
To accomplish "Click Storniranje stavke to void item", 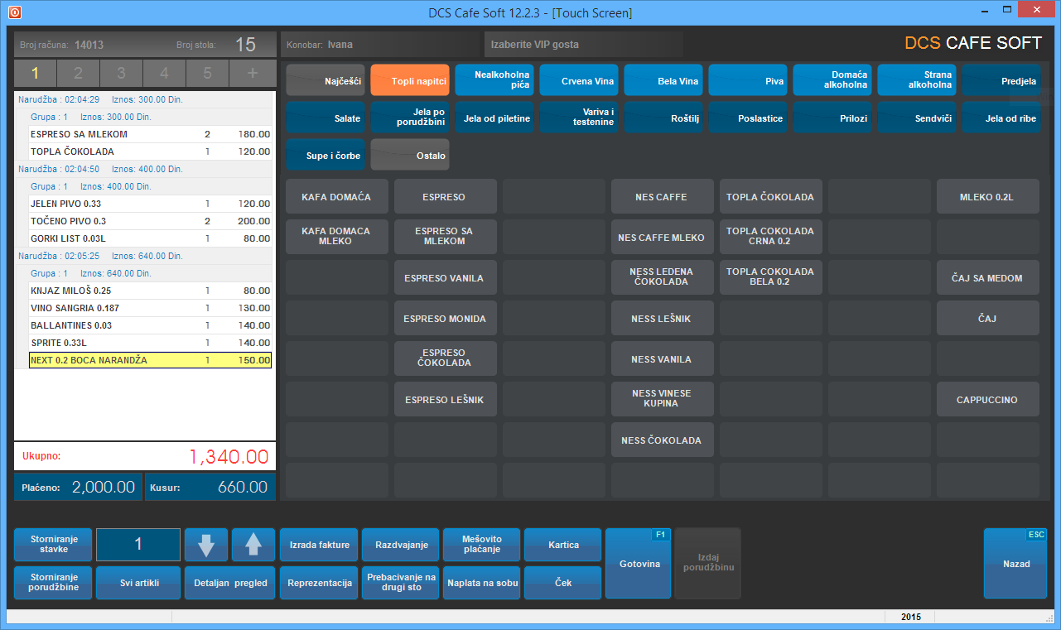I will click(53, 545).
